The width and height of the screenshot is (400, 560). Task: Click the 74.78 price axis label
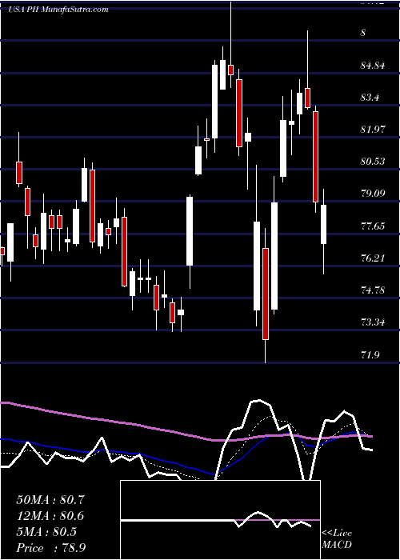click(374, 290)
